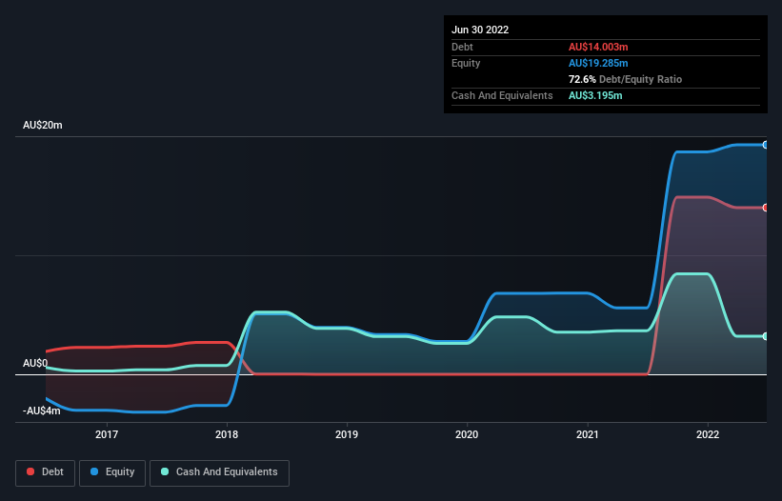Screen dimensions: 782x501
Task: Click the 72.6% Debt/Equity Ratio text
Action: (x=625, y=79)
